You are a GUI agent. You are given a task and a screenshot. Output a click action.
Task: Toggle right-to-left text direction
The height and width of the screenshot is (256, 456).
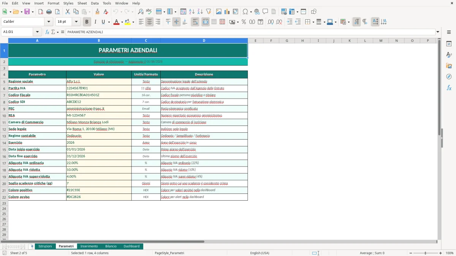(365, 22)
